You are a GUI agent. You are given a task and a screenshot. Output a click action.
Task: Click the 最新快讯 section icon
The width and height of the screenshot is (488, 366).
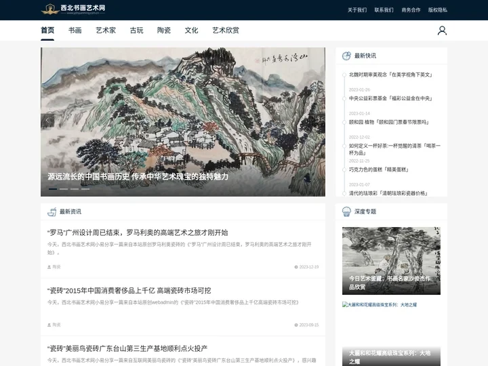click(x=346, y=56)
